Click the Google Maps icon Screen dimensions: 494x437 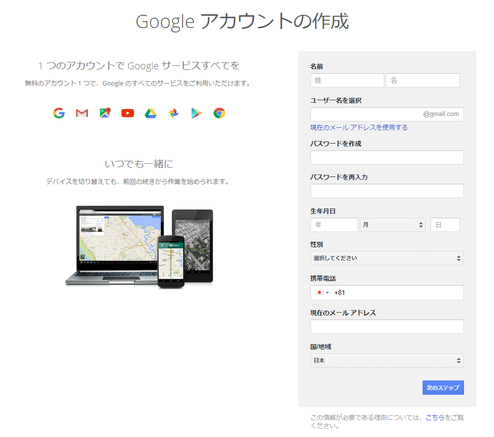tap(105, 113)
